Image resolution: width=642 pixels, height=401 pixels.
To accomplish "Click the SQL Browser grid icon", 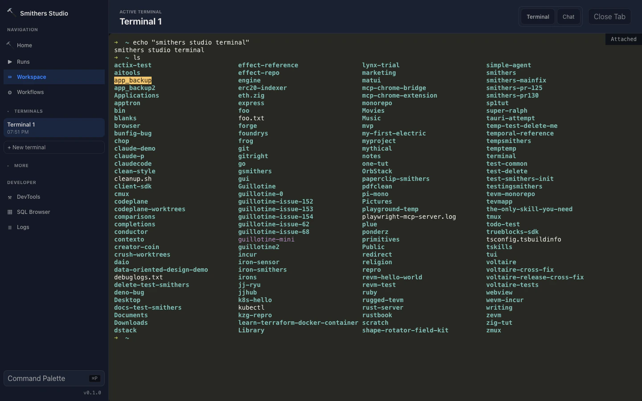I will (x=10, y=212).
